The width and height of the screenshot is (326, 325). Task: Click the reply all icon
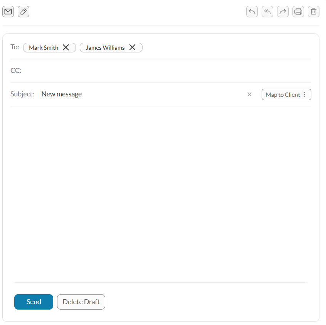pyautogui.click(x=267, y=12)
